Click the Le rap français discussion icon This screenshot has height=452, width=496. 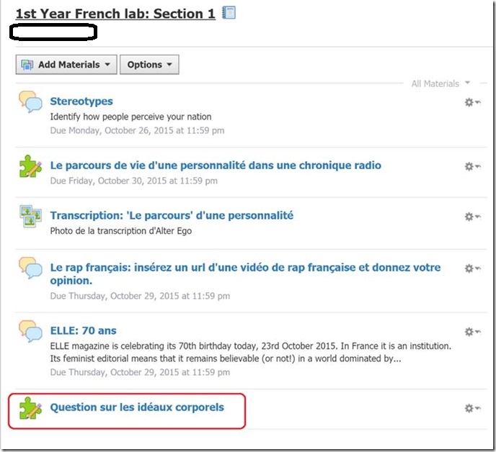click(x=30, y=268)
